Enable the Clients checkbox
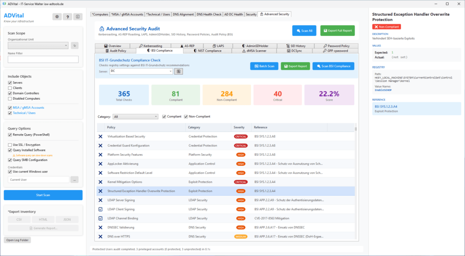Screen dimensions: 465x256 (x=10, y=88)
